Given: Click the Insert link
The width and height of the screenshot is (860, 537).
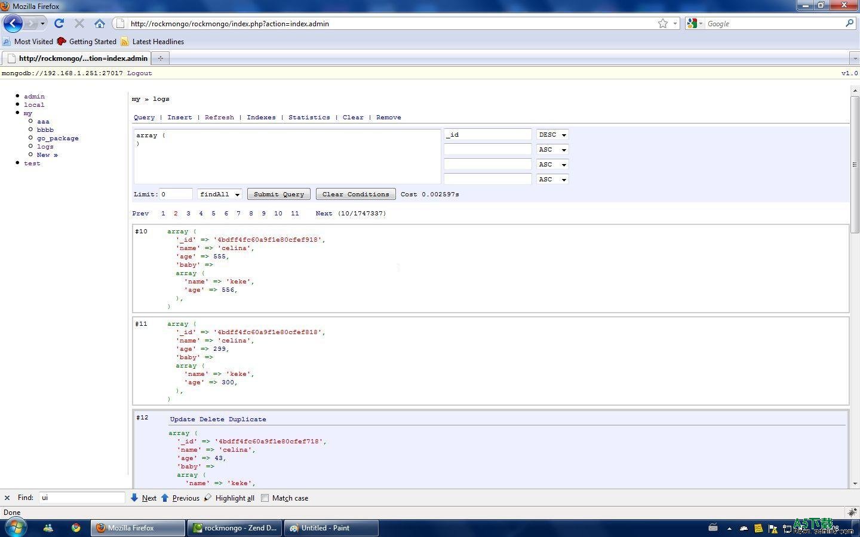Looking at the screenshot, I should tap(180, 118).
